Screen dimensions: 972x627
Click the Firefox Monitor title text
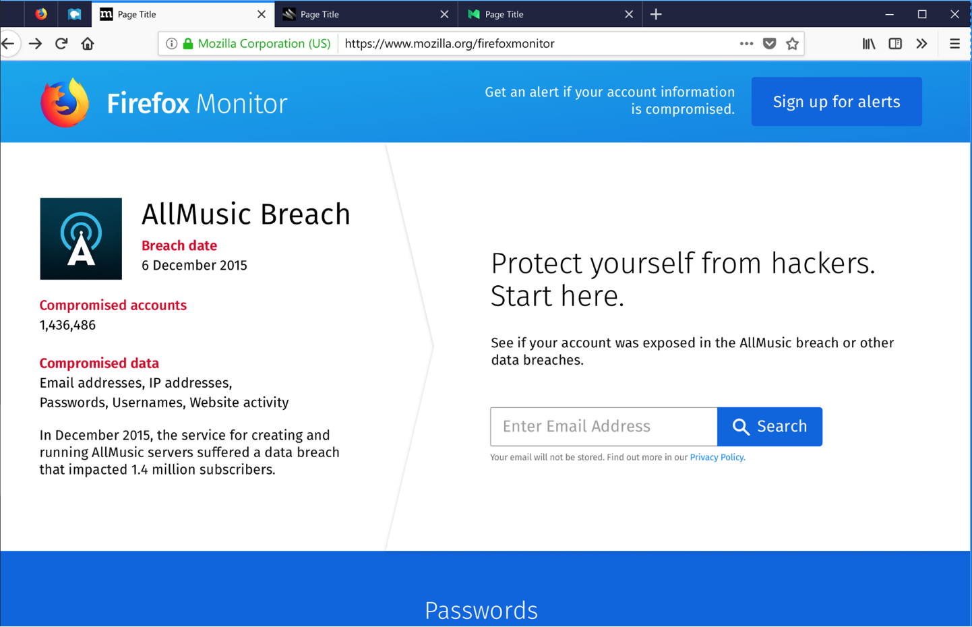point(197,104)
